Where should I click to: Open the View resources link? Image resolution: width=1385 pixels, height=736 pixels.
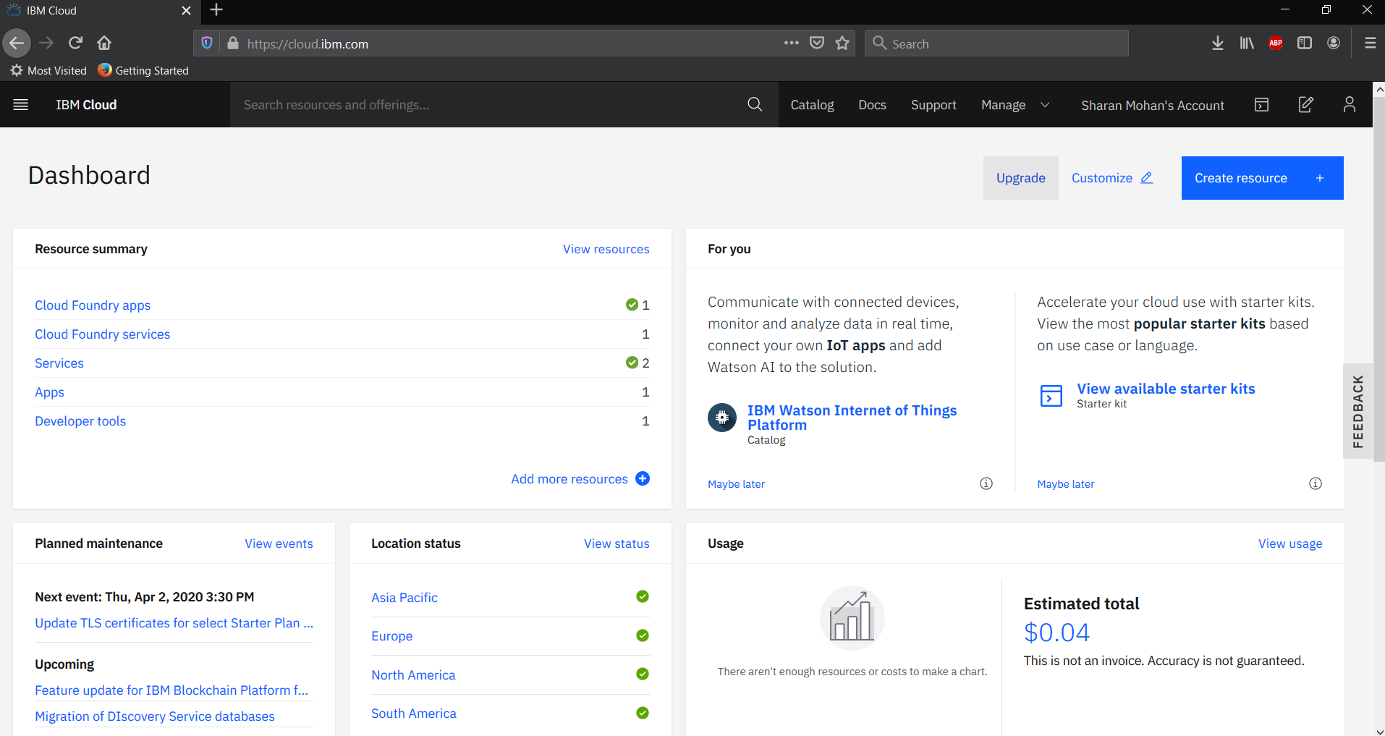(606, 249)
